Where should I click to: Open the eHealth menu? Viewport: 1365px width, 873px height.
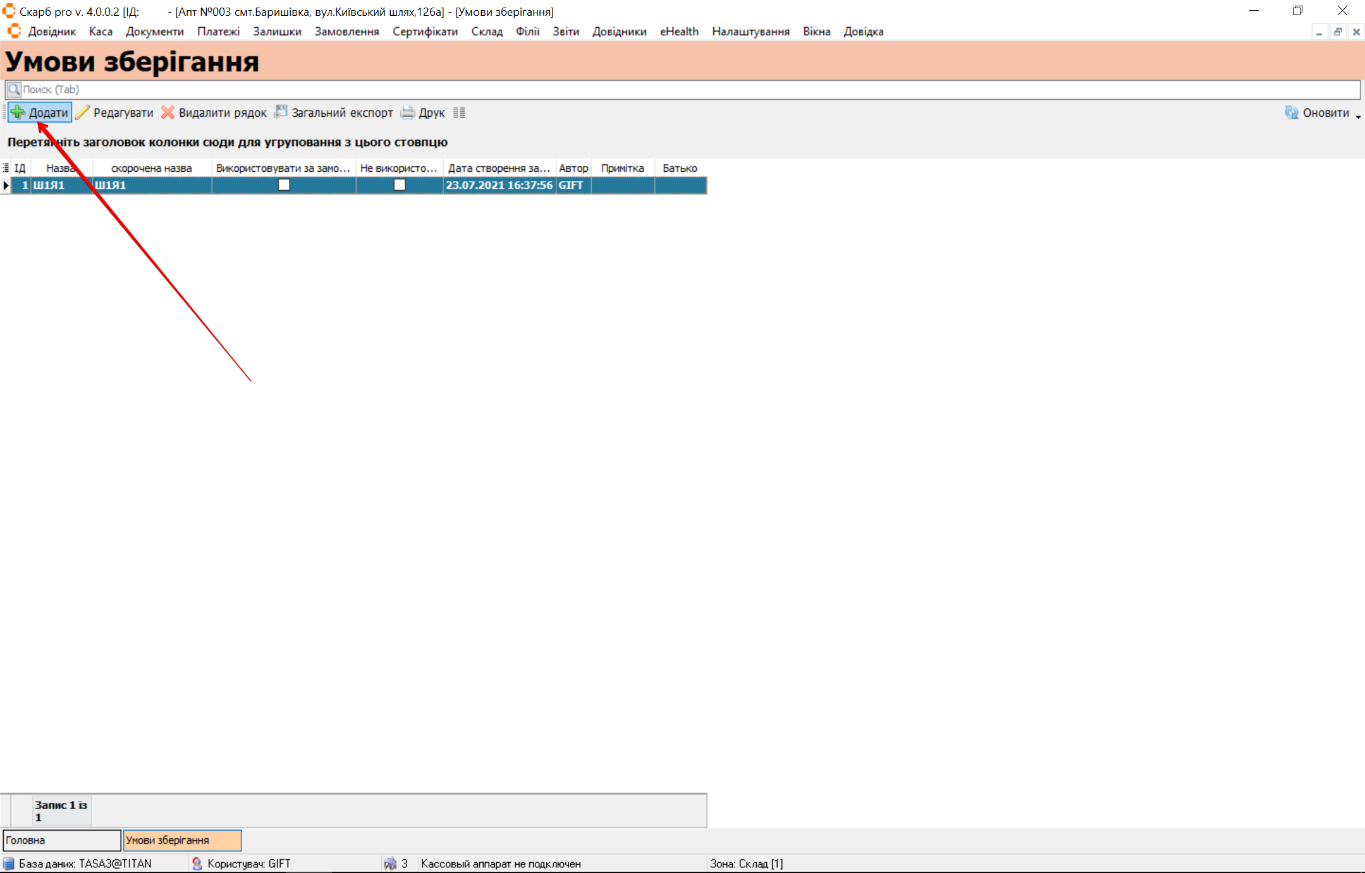[x=679, y=32]
